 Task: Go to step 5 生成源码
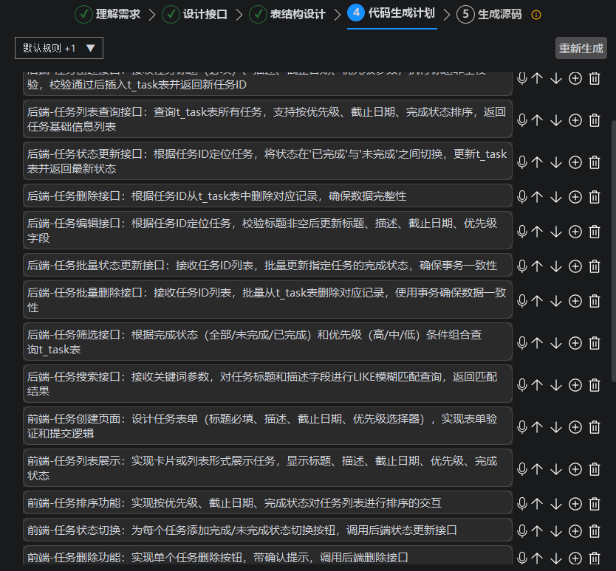coord(489,14)
